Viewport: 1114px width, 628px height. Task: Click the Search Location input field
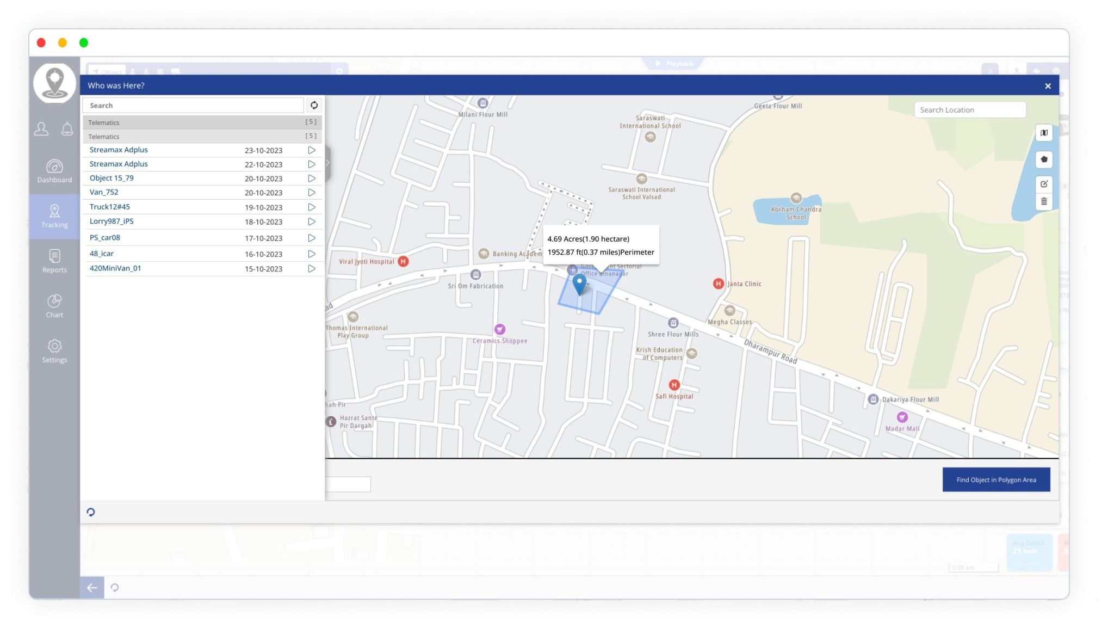[x=969, y=110]
